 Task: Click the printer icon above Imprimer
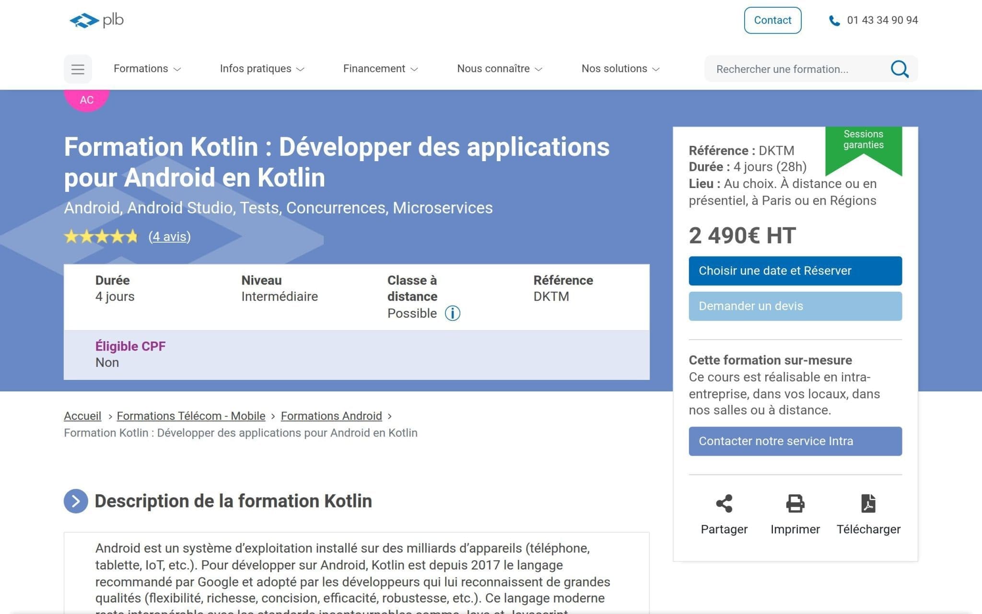coord(795,504)
